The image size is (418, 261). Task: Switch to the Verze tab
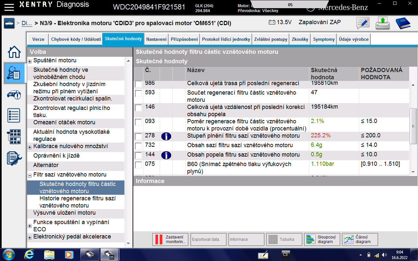(x=38, y=39)
